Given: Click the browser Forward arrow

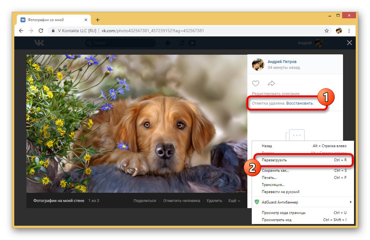Looking at the screenshot, I should tap(31, 31).
